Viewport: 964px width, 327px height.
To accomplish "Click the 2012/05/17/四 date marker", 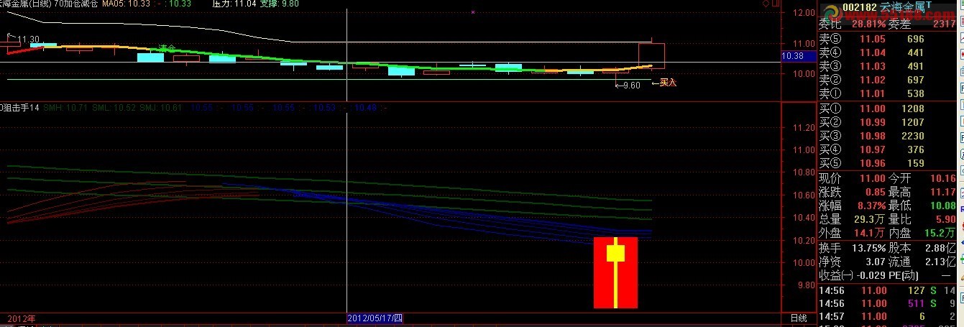I will pos(375,318).
